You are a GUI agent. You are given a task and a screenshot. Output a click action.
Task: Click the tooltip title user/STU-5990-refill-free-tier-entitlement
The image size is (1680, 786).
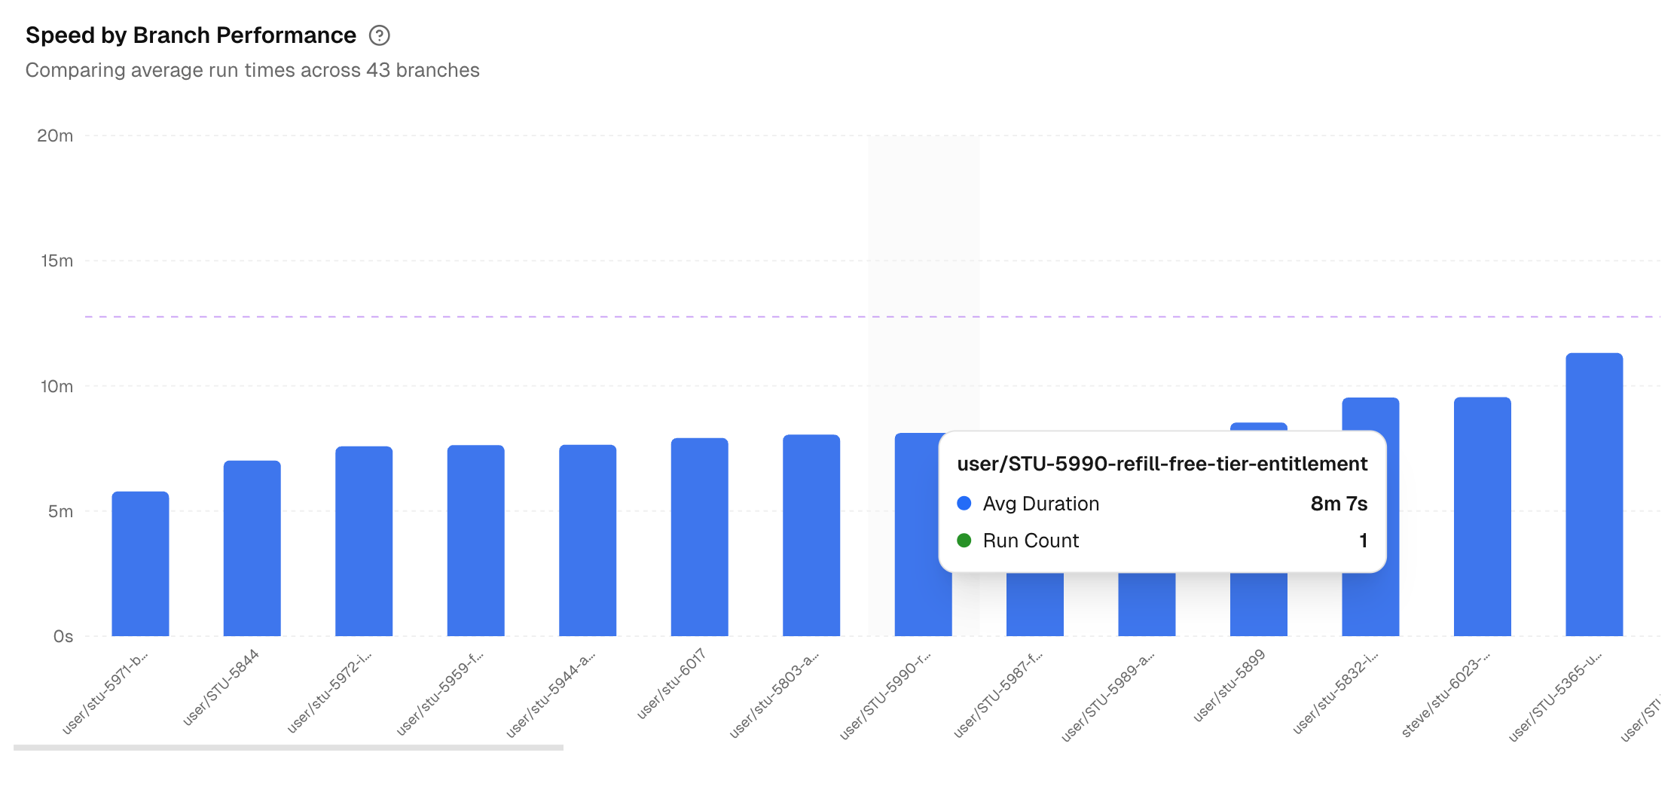pyautogui.click(x=1162, y=464)
